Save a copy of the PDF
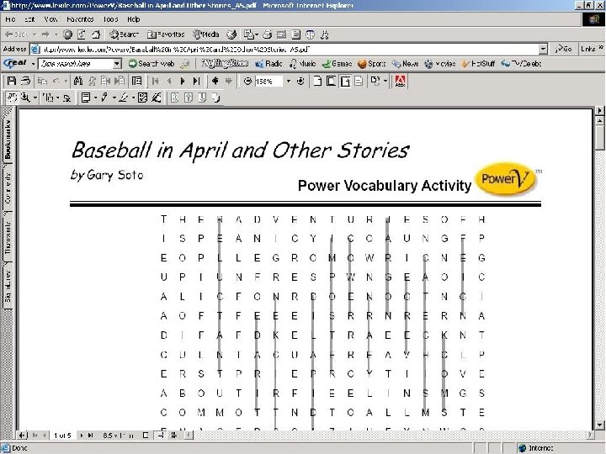606x454 pixels. pyautogui.click(x=12, y=81)
